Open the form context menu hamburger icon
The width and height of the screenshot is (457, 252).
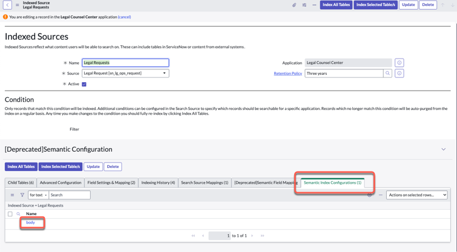17,5
